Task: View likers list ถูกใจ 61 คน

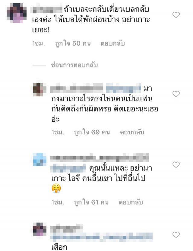Action: pyautogui.click(x=91, y=202)
